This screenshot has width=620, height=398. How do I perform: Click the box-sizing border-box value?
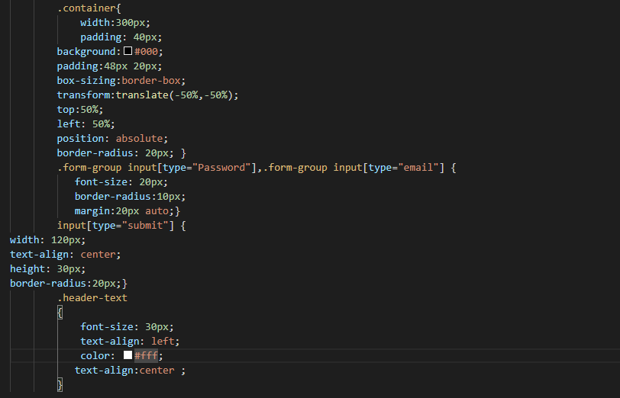(x=151, y=81)
